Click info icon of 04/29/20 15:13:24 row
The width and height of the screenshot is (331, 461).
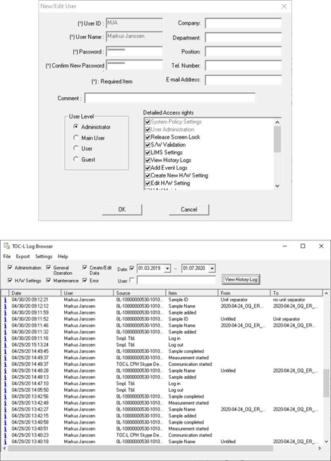point(5,345)
